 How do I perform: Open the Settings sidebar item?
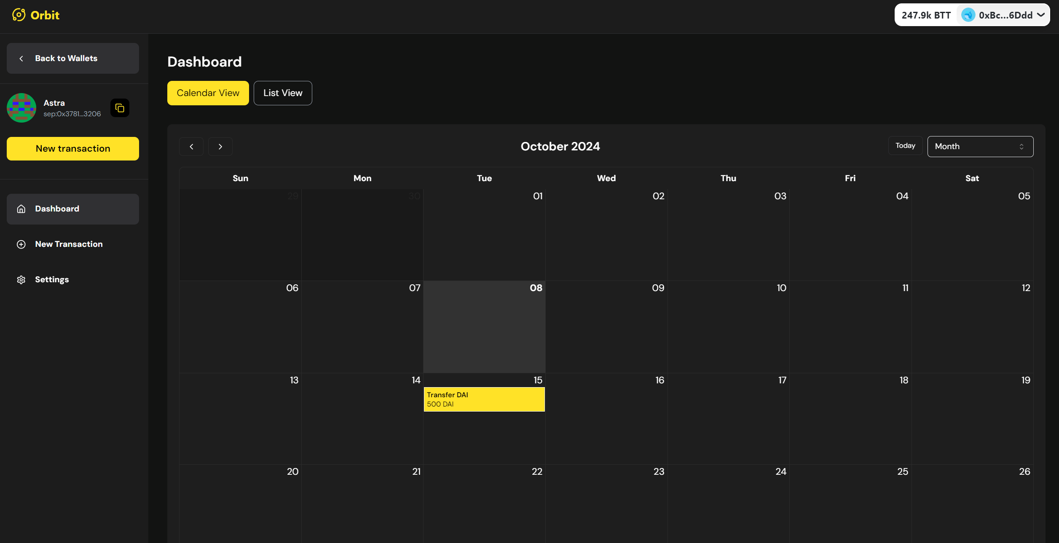(52, 280)
